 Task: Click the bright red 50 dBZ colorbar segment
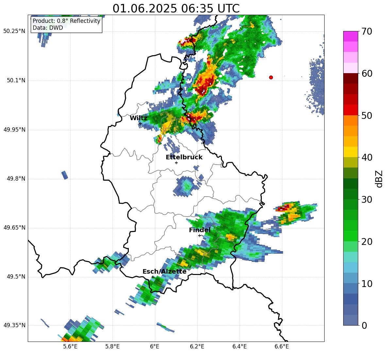[350, 110]
